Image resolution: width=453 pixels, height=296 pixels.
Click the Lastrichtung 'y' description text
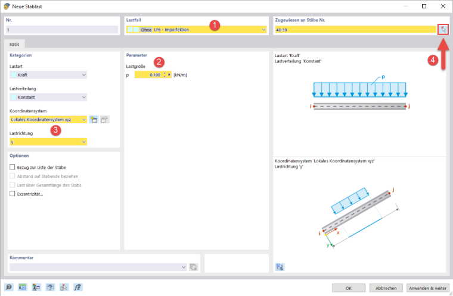tap(288, 166)
